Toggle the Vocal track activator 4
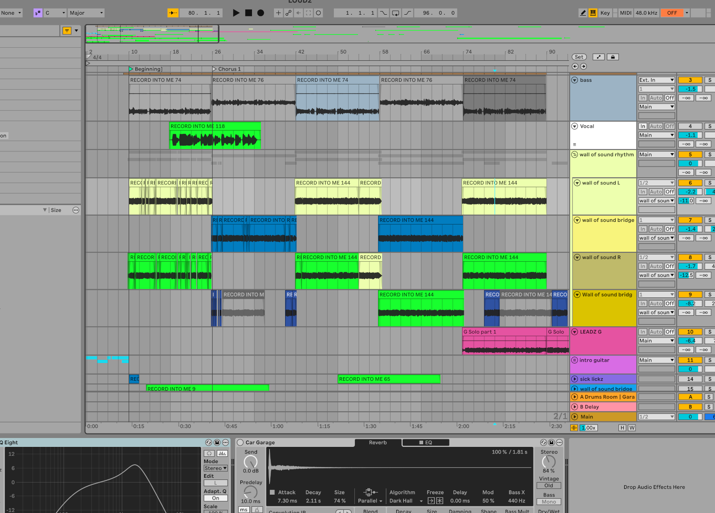Viewport: 715px width, 513px height. coord(690,126)
